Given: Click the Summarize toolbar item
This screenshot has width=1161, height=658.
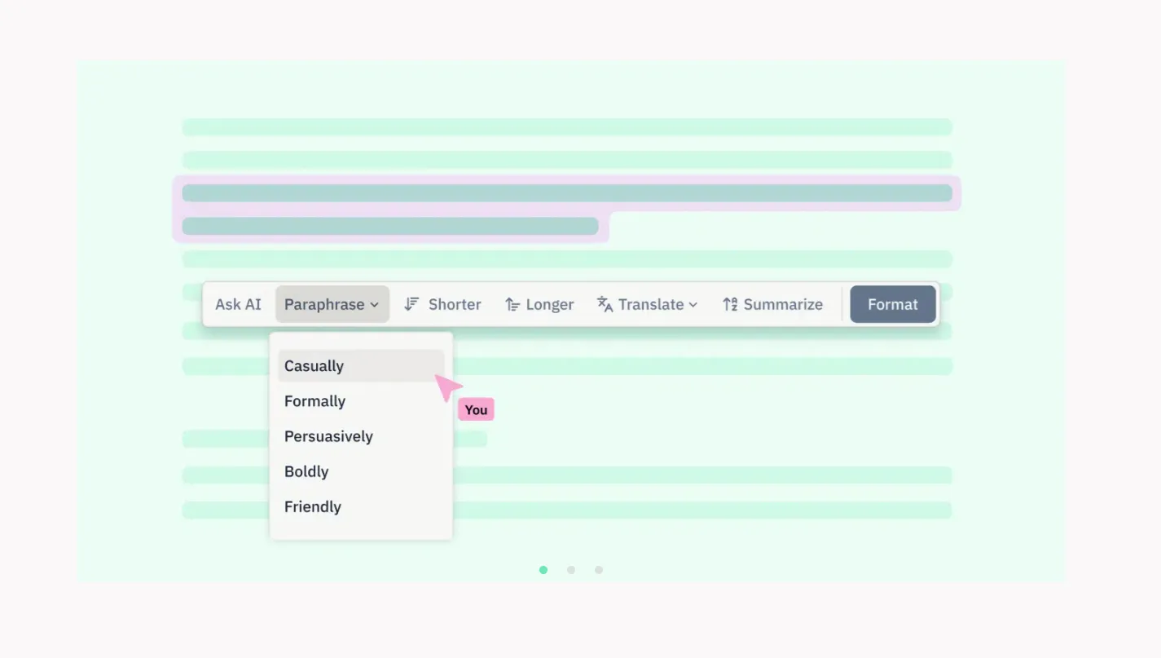Looking at the screenshot, I should [782, 303].
